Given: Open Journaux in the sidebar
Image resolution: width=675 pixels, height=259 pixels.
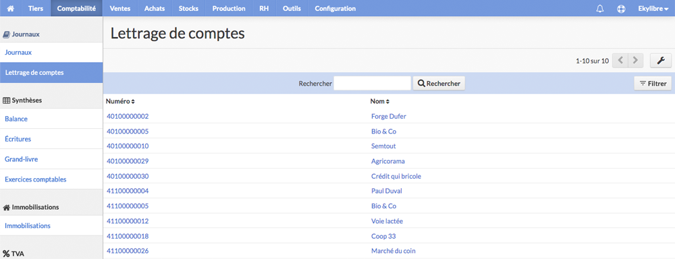Looking at the screenshot, I should pyautogui.click(x=51, y=53).
